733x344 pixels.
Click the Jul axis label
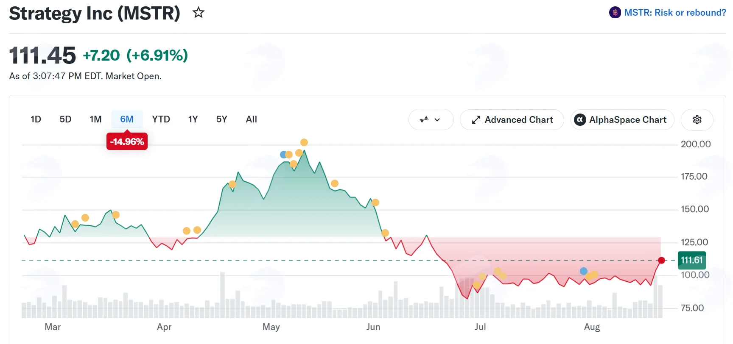(480, 327)
